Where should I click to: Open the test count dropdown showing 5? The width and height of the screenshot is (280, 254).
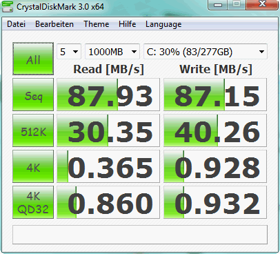[x=69, y=52]
